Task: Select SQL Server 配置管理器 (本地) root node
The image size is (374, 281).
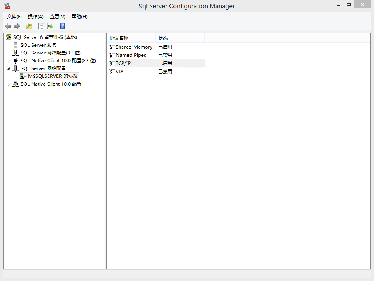Action: click(45, 37)
